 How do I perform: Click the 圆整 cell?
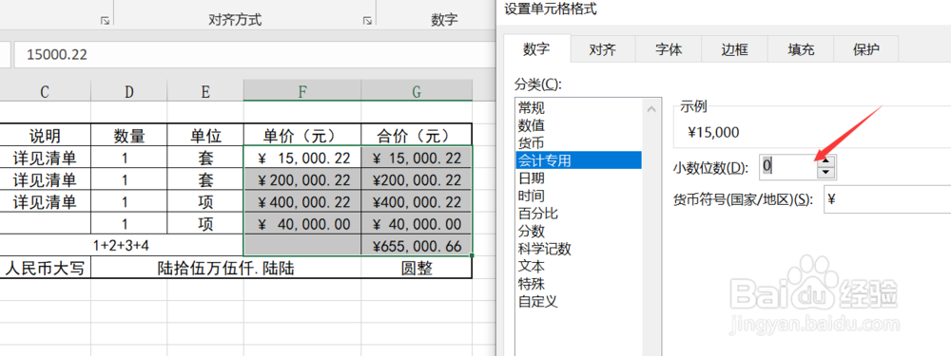pos(417,269)
